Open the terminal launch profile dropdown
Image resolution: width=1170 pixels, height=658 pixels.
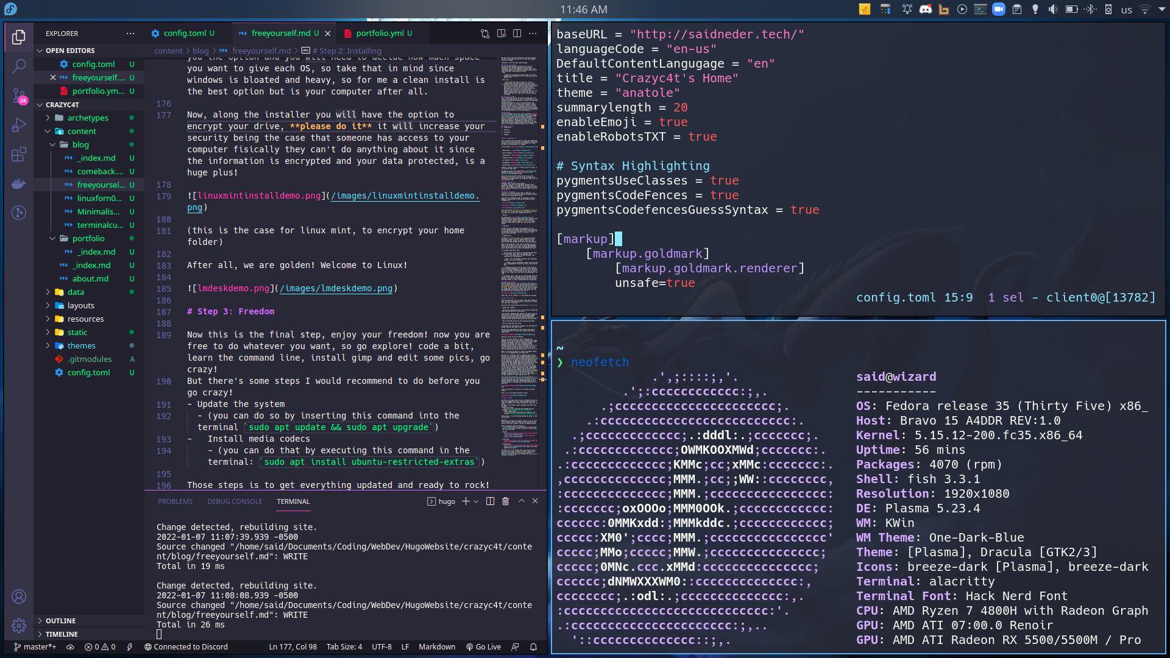[x=475, y=501]
